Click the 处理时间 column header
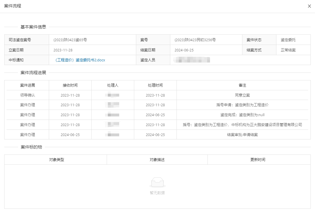 pos(155,85)
